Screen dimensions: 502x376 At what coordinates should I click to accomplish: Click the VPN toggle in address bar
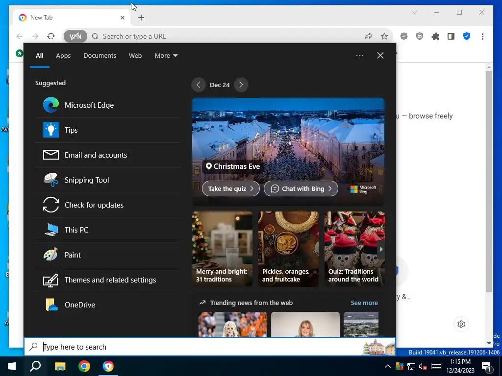pos(75,36)
